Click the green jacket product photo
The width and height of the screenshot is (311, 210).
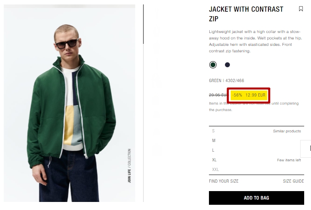70,103
